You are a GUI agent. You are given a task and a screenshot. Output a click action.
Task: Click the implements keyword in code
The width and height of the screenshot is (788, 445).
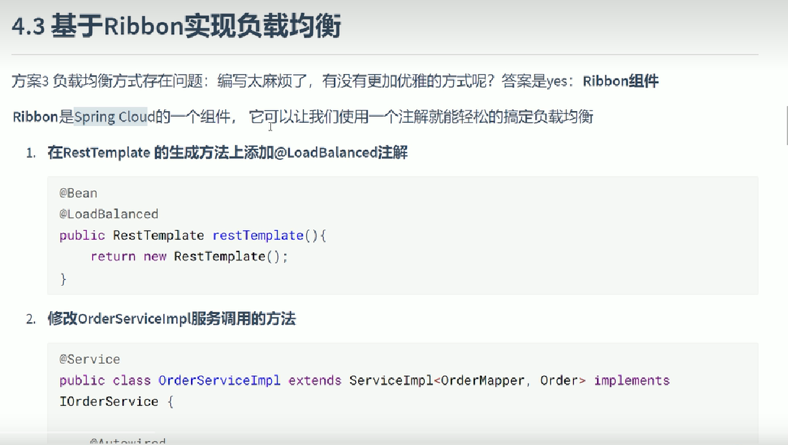[x=631, y=380]
